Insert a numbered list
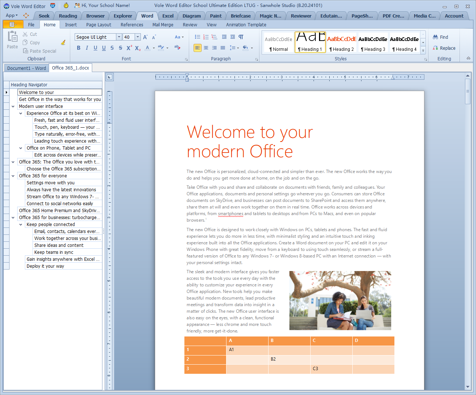This screenshot has width=476, height=395. (206, 37)
